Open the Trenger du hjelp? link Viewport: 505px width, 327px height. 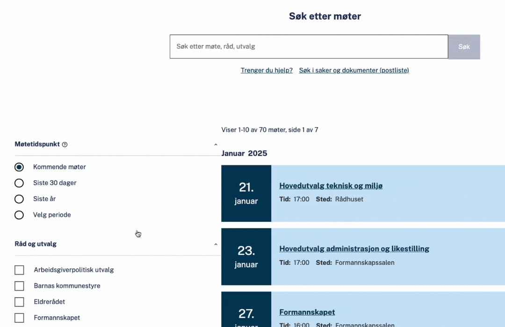(x=267, y=71)
